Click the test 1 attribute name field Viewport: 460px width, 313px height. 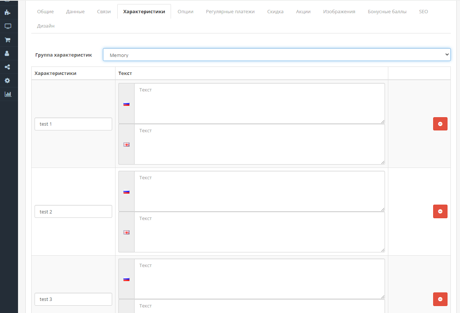pos(73,124)
